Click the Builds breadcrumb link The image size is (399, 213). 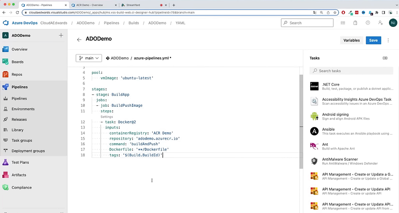(134, 23)
